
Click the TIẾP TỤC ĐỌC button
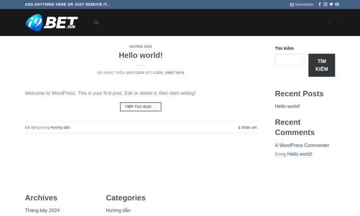[x=140, y=107]
